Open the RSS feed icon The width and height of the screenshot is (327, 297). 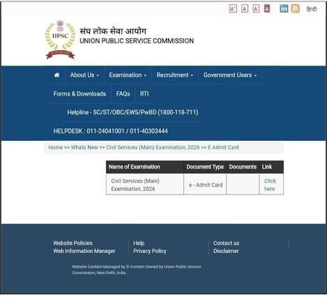tap(295, 8)
